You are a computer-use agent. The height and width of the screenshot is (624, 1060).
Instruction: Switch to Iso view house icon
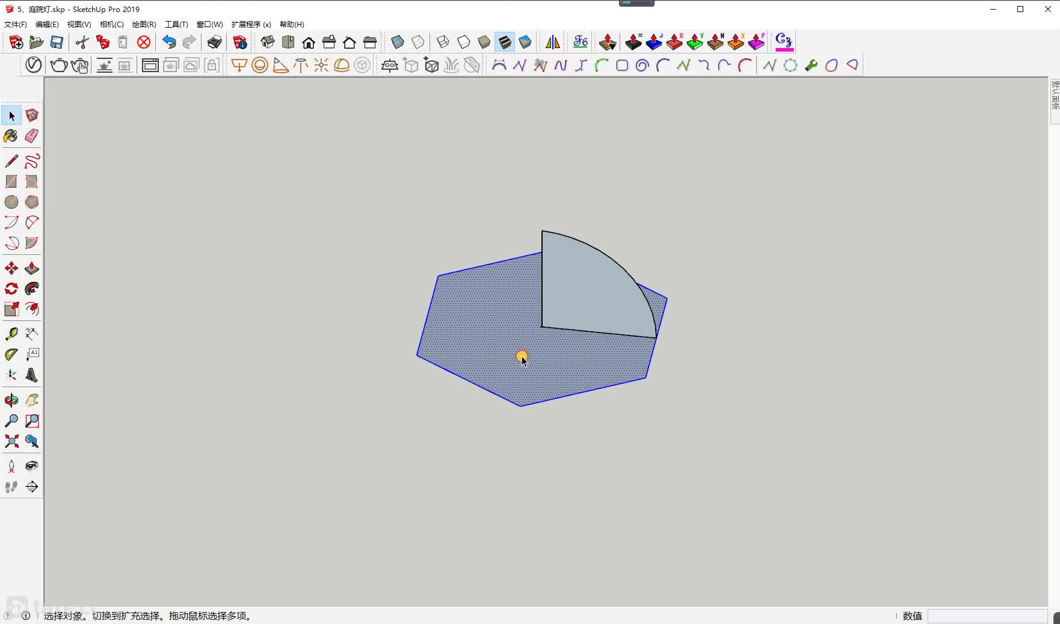click(x=268, y=42)
